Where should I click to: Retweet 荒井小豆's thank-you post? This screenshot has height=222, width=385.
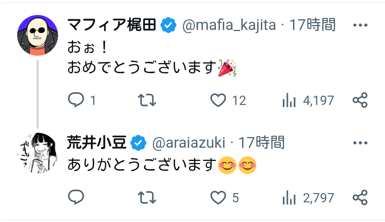click(147, 197)
